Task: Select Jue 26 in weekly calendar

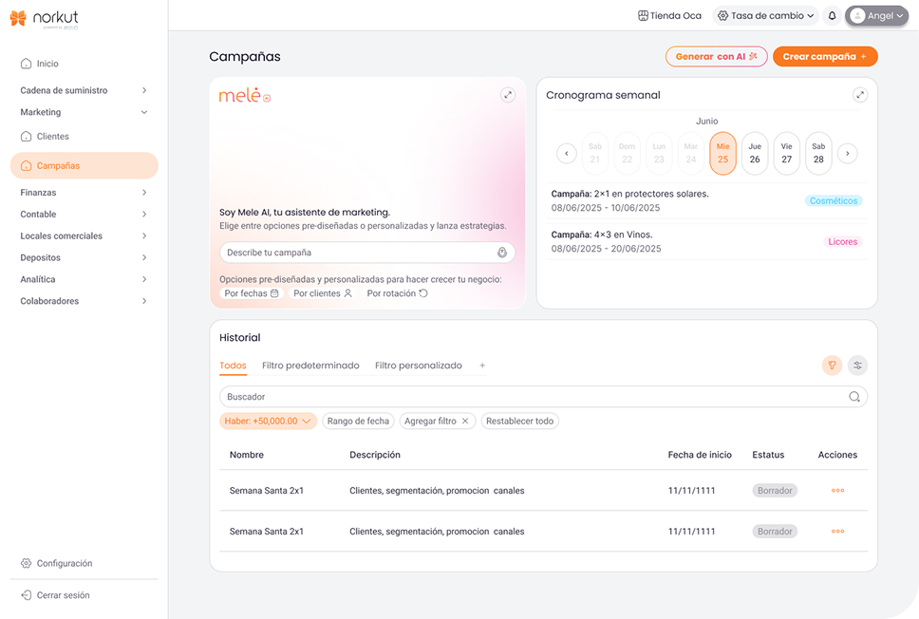Action: click(x=755, y=153)
